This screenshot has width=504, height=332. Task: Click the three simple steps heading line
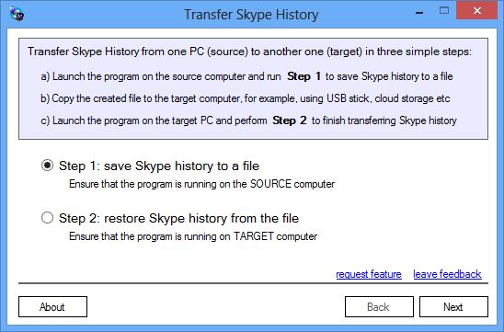[249, 52]
